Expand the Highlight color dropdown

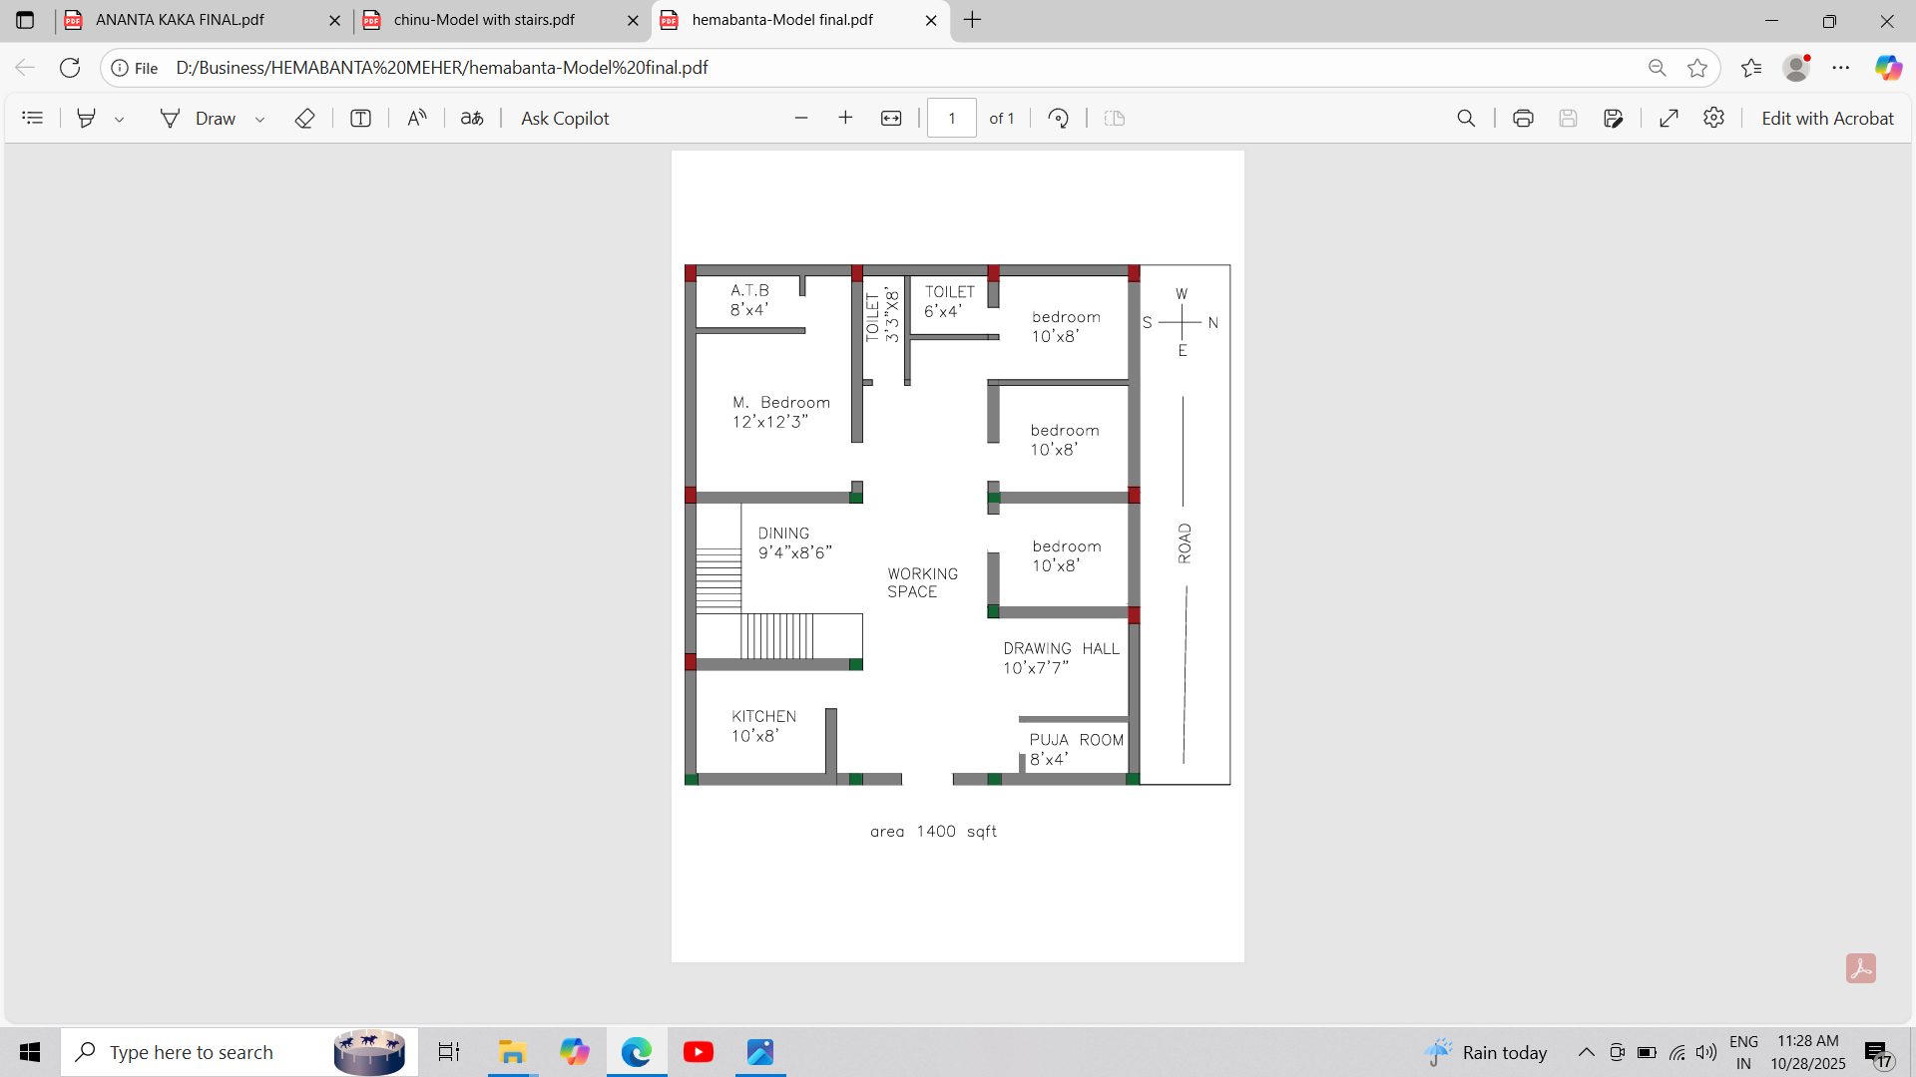point(119,119)
